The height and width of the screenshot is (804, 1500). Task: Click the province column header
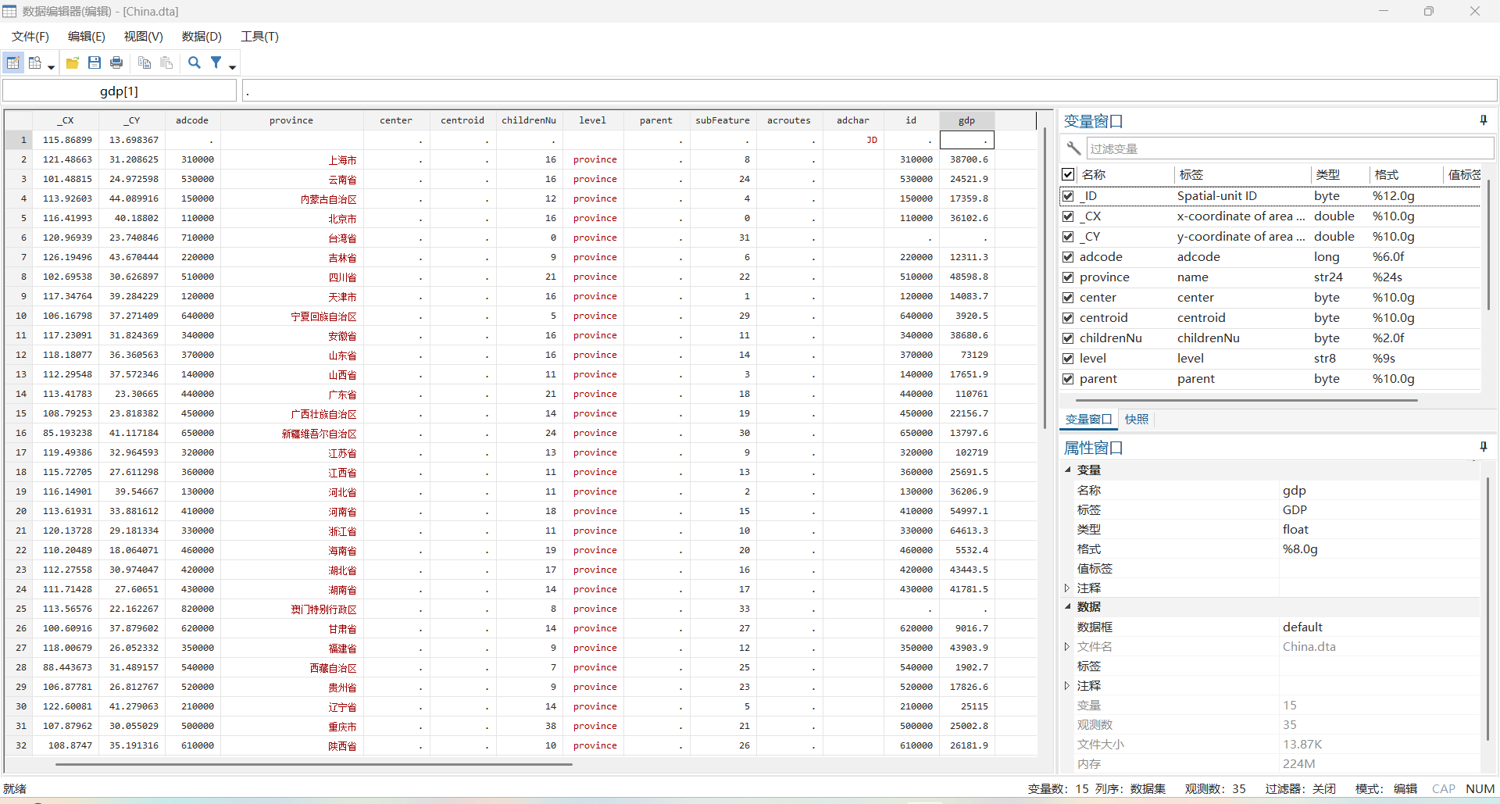[x=291, y=120]
